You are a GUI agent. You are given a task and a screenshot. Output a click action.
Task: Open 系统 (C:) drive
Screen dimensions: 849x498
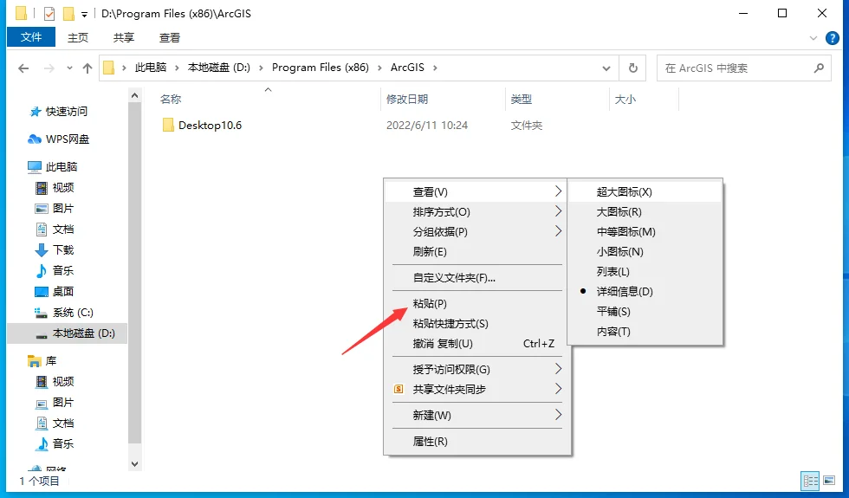tap(64, 313)
